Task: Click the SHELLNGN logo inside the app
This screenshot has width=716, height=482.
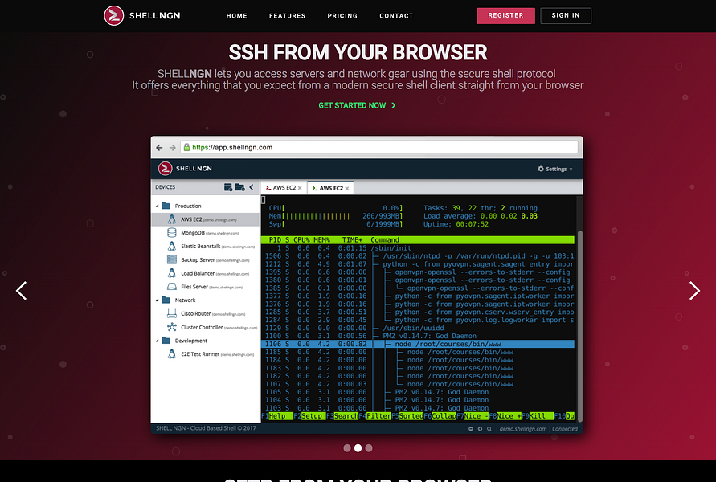Action: (185, 169)
